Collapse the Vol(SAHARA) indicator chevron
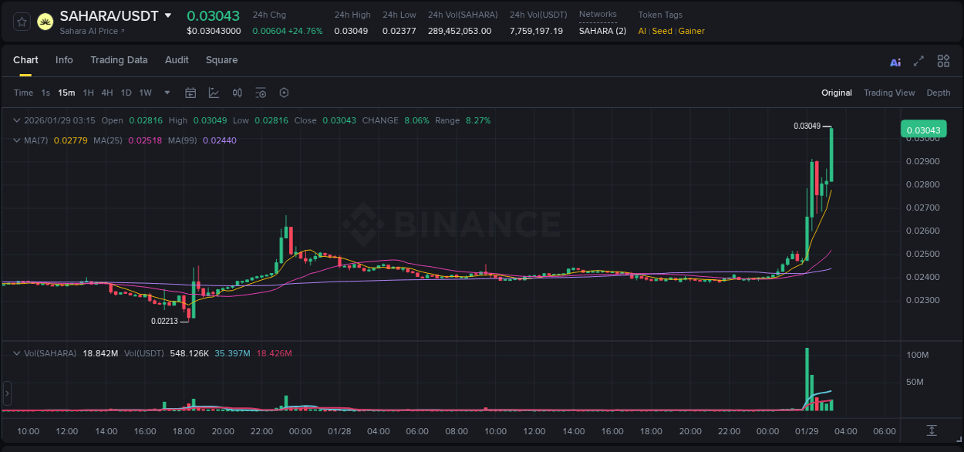Image resolution: width=964 pixels, height=452 pixels. point(16,353)
